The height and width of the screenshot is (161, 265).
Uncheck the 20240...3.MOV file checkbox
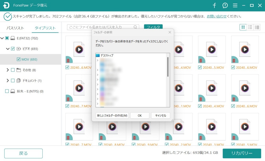pyautogui.click(x=200, y=144)
